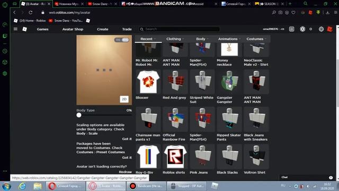Open the Extensions cube sidebar icon

(5, 63)
